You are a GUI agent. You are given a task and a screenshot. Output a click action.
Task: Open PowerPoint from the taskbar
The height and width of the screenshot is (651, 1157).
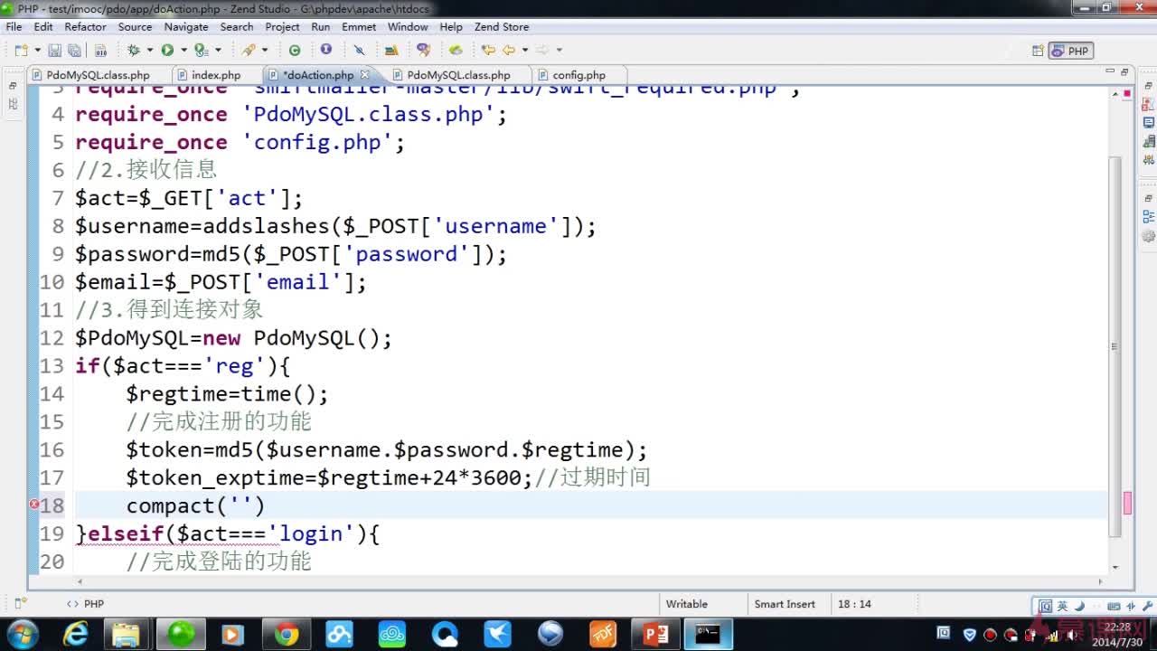pyautogui.click(x=655, y=635)
